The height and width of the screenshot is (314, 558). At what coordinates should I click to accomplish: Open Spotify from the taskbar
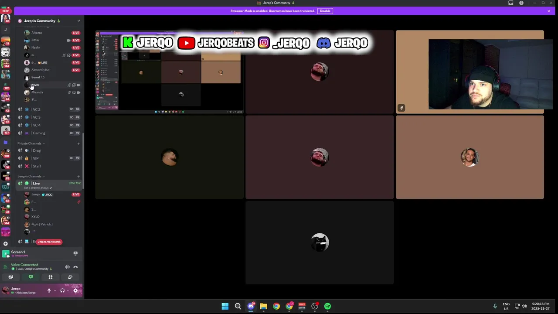(327, 306)
